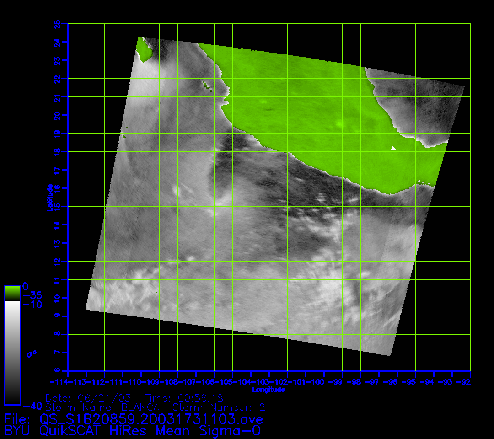Screen dimensions: 494x439
Task: Click the Storm Name: BLANCA label
Action: pyautogui.click(x=102, y=407)
